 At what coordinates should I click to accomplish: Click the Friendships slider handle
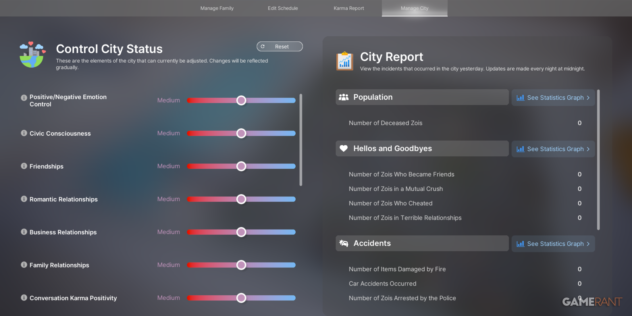[x=241, y=166]
